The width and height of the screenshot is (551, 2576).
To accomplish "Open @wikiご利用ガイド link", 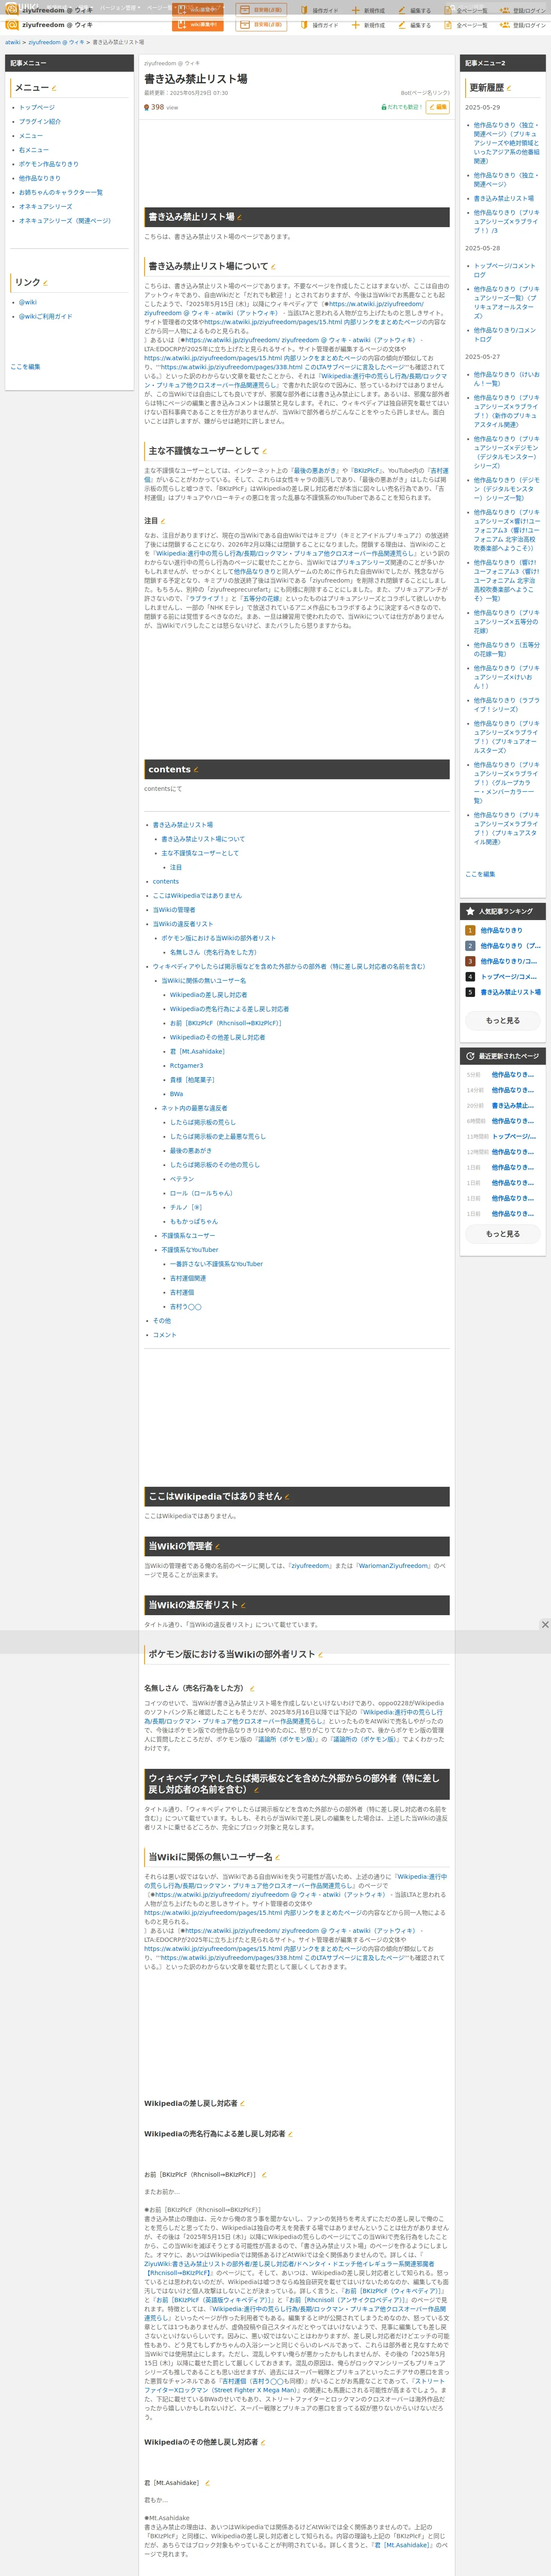I will 46,316.
